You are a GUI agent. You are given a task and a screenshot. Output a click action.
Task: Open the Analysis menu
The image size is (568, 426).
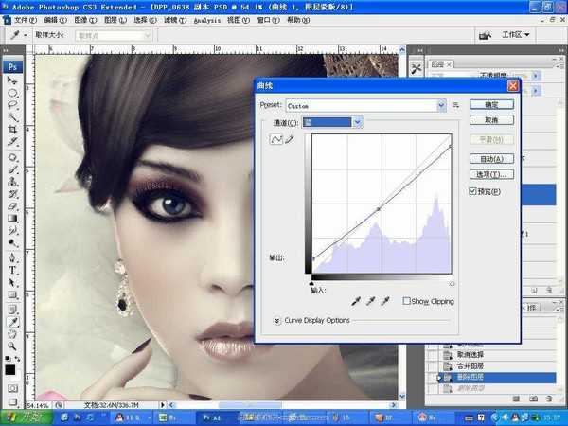[207, 18]
